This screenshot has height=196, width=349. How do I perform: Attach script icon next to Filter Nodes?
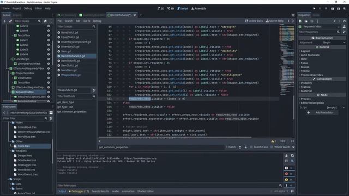(45, 21)
